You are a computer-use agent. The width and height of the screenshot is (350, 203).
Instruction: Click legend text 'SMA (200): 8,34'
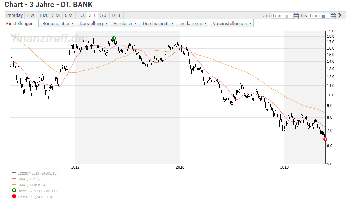coord(31,185)
